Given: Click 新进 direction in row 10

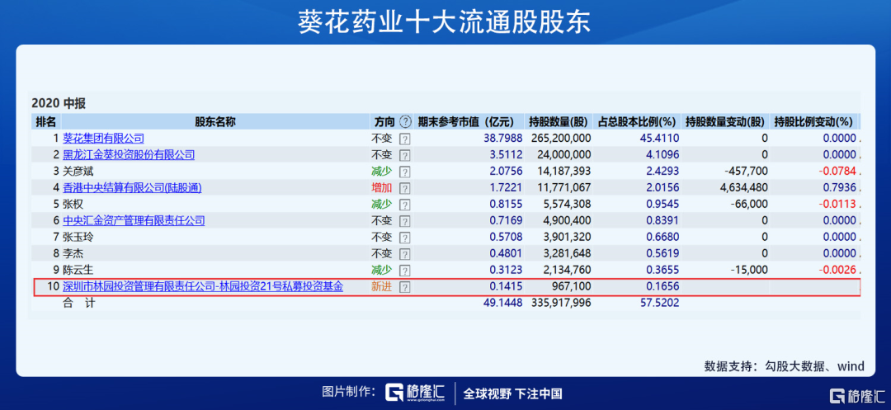Looking at the screenshot, I should (x=381, y=287).
